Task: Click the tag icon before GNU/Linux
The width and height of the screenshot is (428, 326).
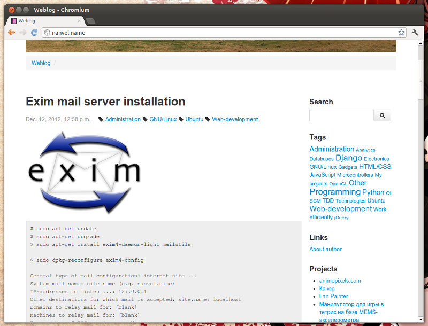Action: pyautogui.click(x=145, y=119)
